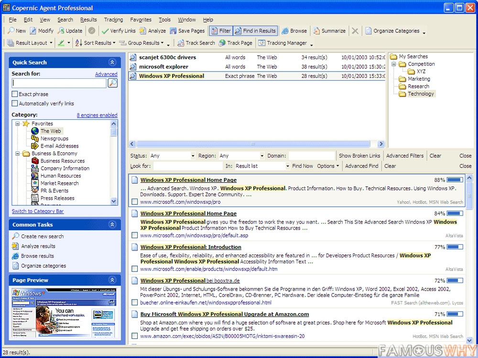Click the Analyze toolbar icon

point(142,31)
